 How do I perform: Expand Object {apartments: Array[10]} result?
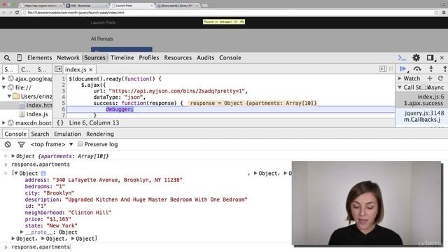point(13,156)
